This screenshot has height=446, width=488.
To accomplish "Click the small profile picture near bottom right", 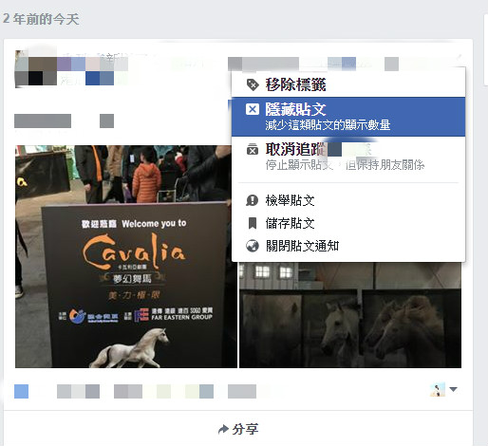I will (438, 389).
